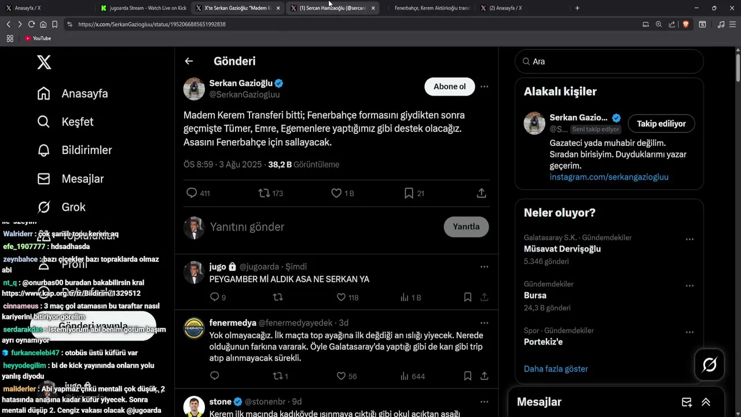Open more options on stone's reply
Screen dimensions: 741x417
click(484, 401)
